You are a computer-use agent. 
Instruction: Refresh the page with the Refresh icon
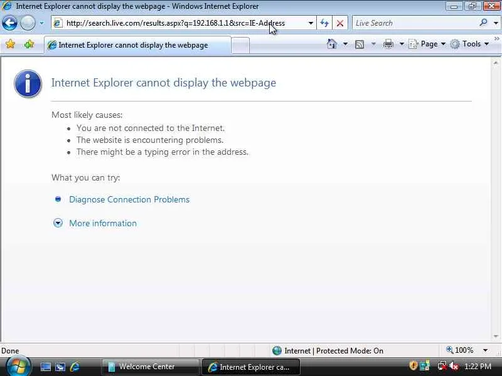[x=324, y=23]
